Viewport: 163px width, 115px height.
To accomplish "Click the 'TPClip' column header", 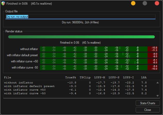I will tap(85, 78).
